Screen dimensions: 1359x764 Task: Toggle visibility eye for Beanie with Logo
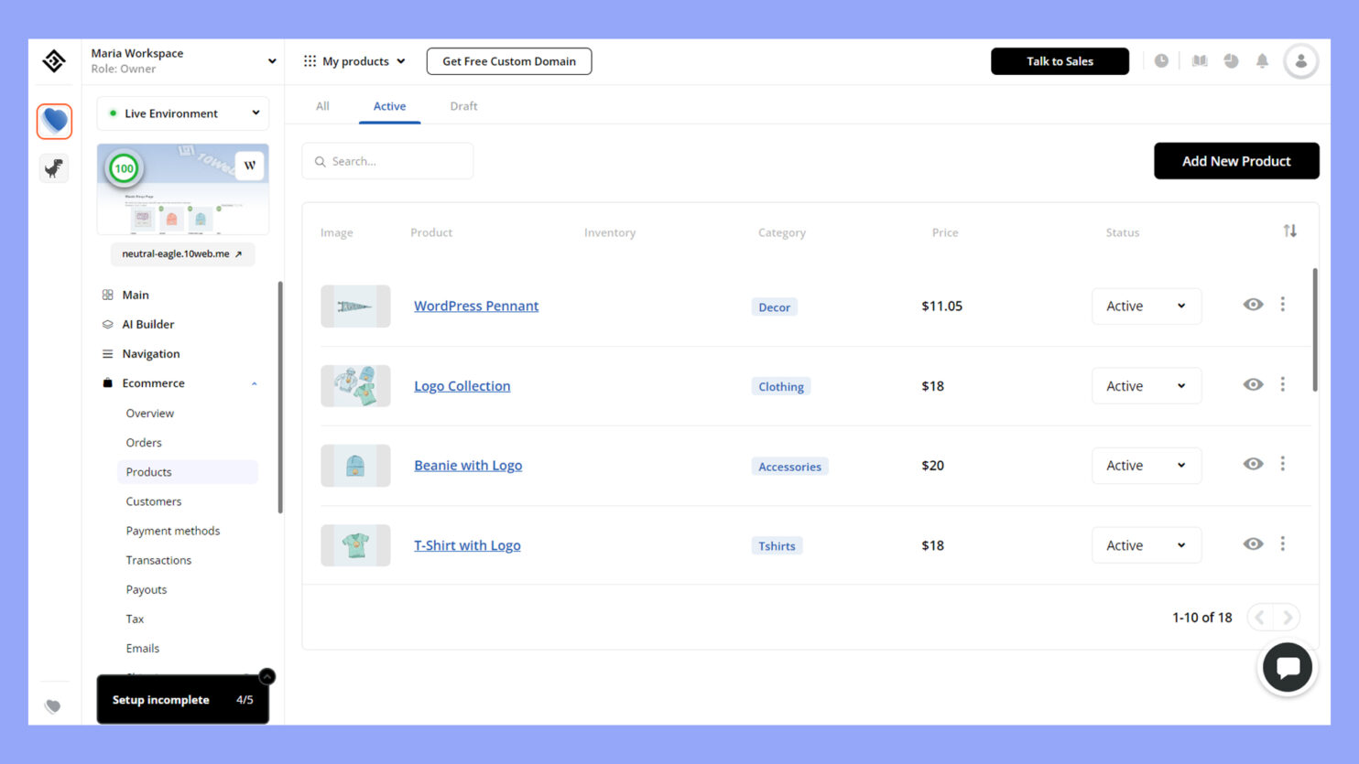1253,464
